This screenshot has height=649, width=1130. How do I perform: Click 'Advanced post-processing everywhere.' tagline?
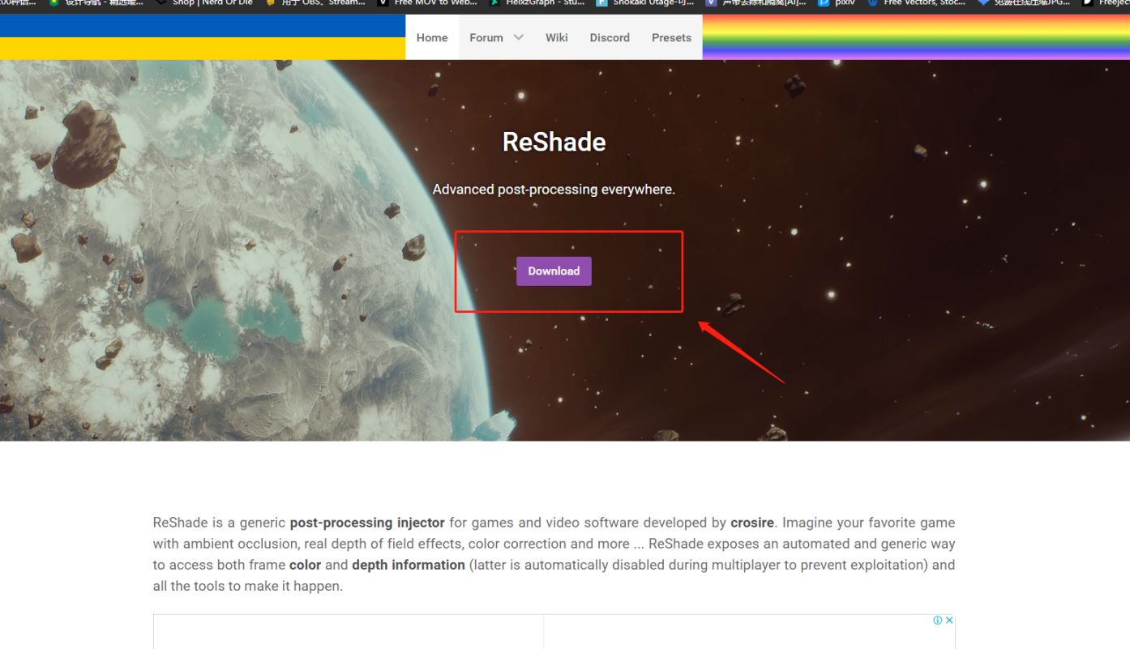click(x=554, y=190)
